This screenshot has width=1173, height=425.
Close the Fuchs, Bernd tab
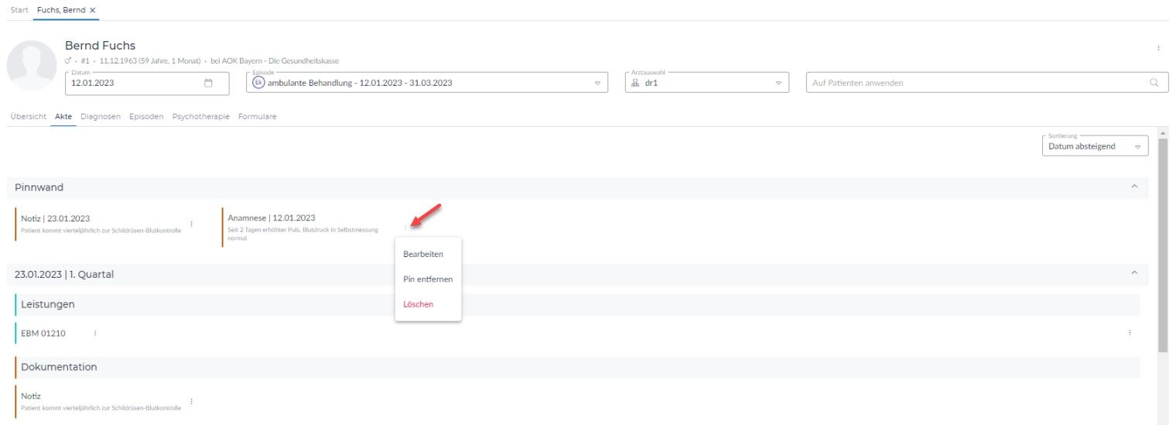click(93, 9)
